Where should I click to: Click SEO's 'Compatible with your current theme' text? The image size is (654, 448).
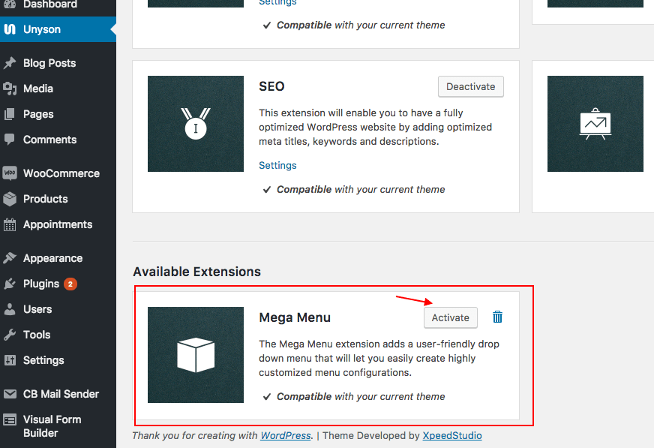pyautogui.click(x=361, y=189)
